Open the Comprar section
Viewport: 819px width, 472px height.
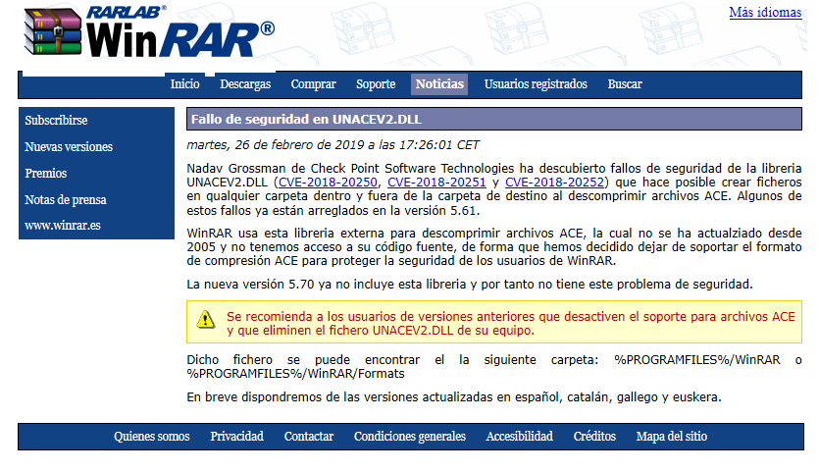[x=314, y=84]
